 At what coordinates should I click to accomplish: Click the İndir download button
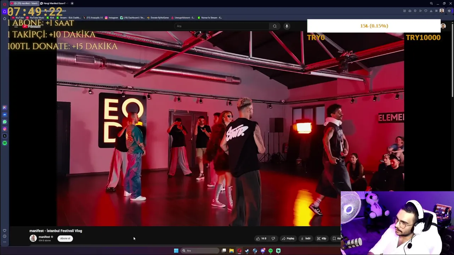click(305, 238)
